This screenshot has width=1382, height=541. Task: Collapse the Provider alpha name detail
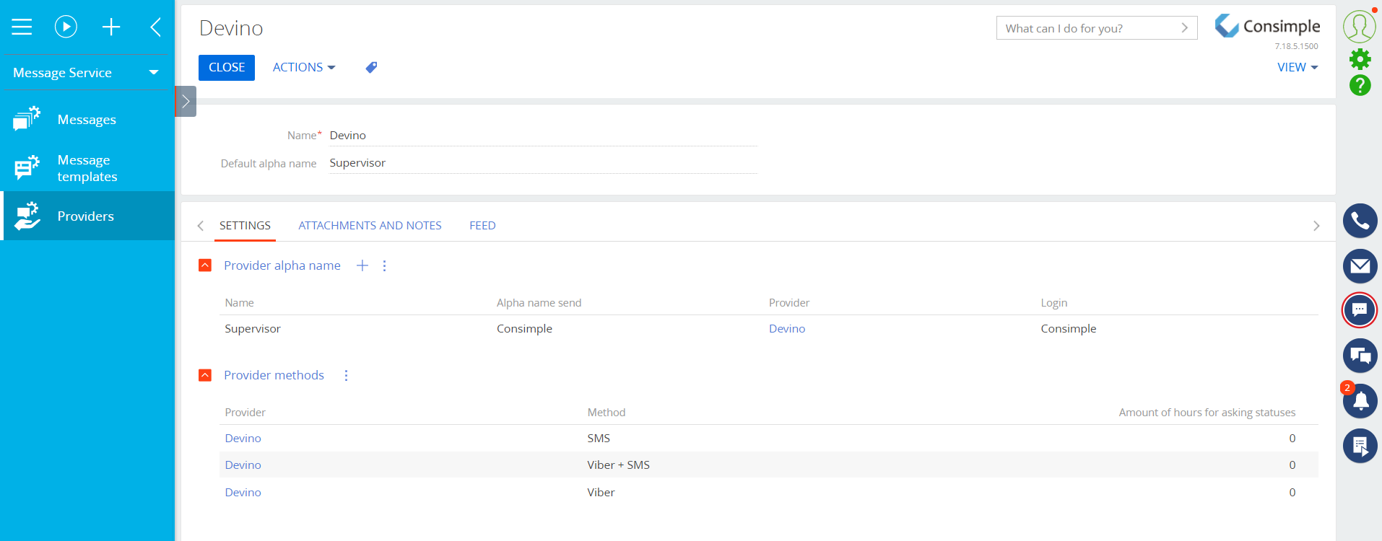click(205, 265)
